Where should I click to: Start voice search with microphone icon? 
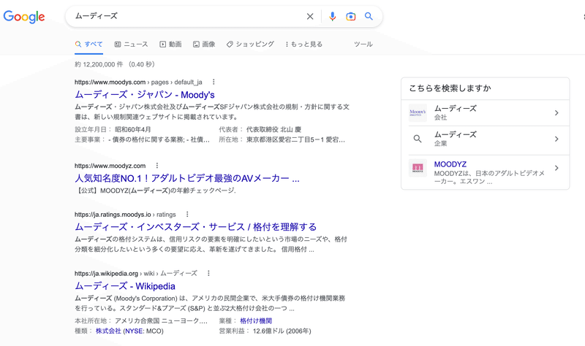coord(332,16)
